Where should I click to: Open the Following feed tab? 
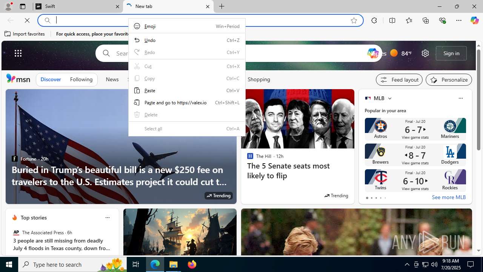81,79
